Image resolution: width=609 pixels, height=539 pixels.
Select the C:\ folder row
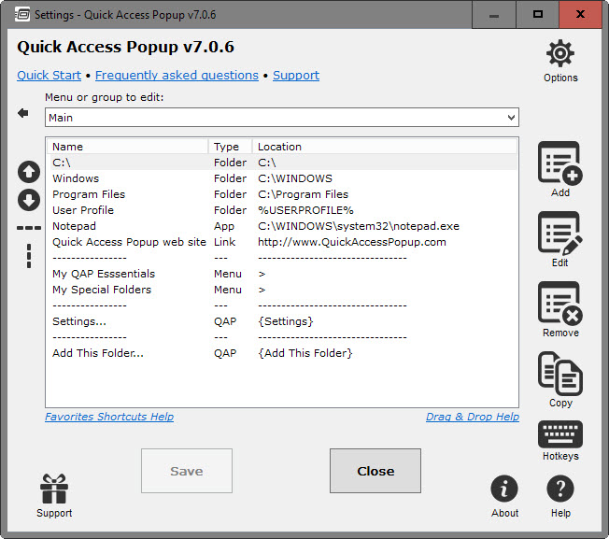pyautogui.click(x=282, y=163)
